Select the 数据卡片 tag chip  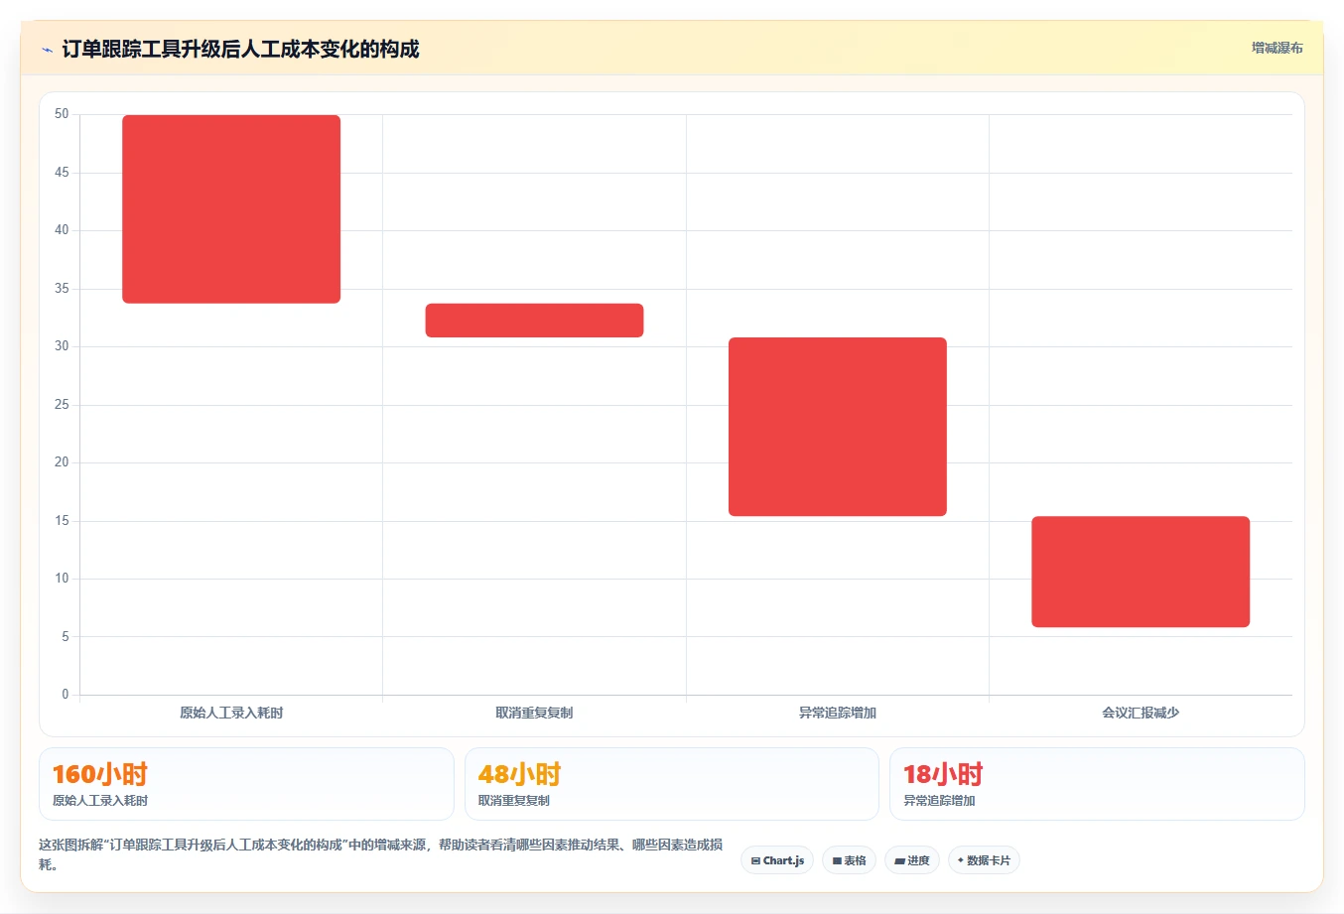pyautogui.click(x=984, y=860)
